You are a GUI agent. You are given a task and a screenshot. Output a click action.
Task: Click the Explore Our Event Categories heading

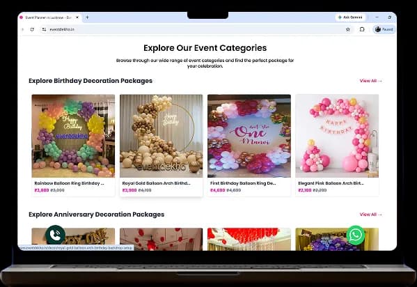pos(205,48)
